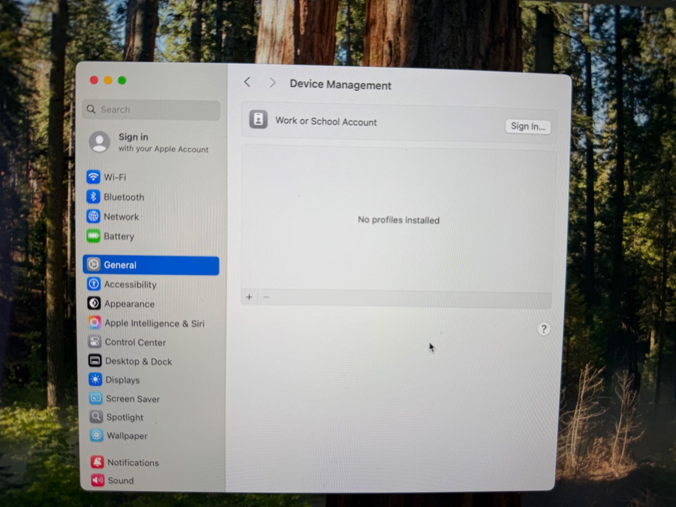Click the Sign In... button

pyautogui.click(x=528, y=126)
